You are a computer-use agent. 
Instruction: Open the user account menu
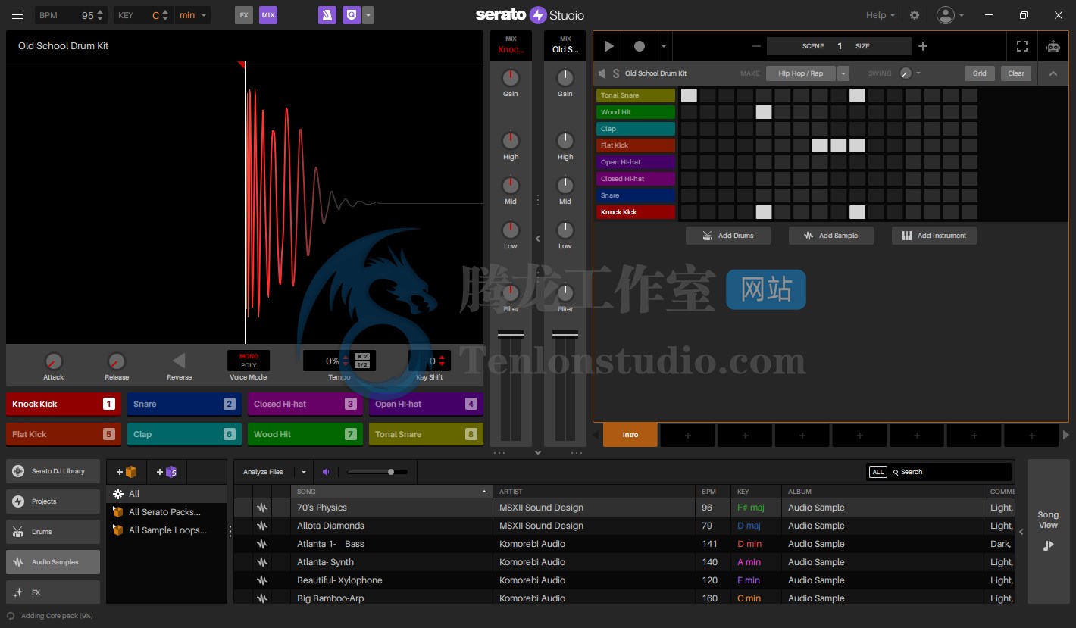tap(949, 15)
